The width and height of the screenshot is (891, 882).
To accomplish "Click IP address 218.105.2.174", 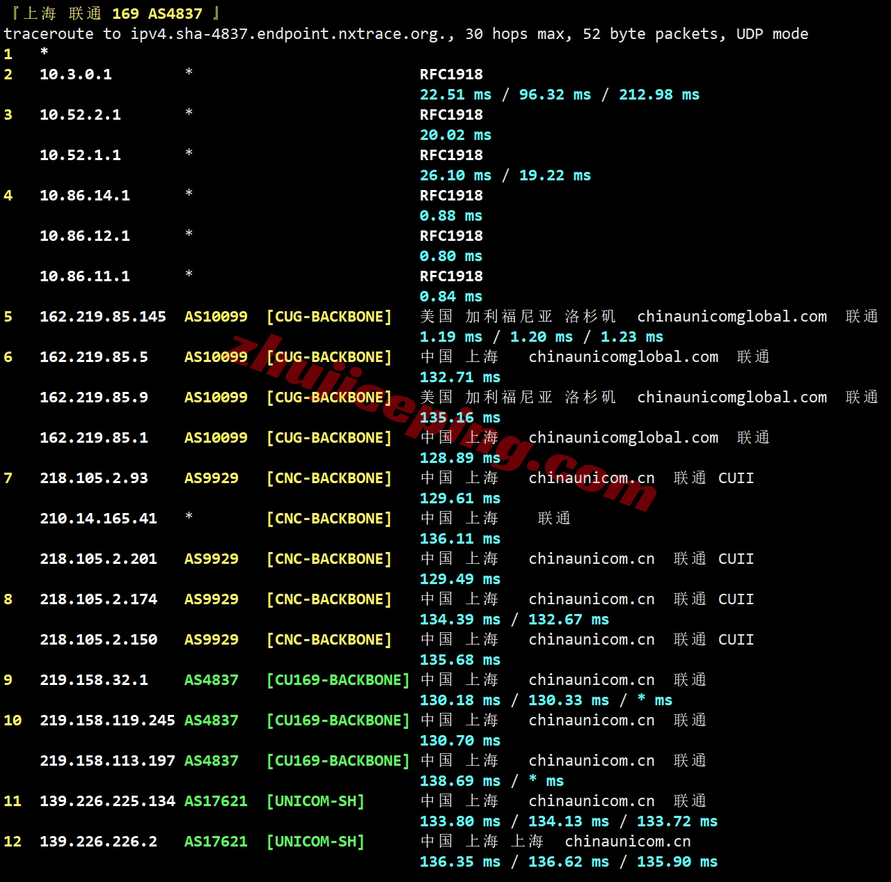I will pos(98,599).
